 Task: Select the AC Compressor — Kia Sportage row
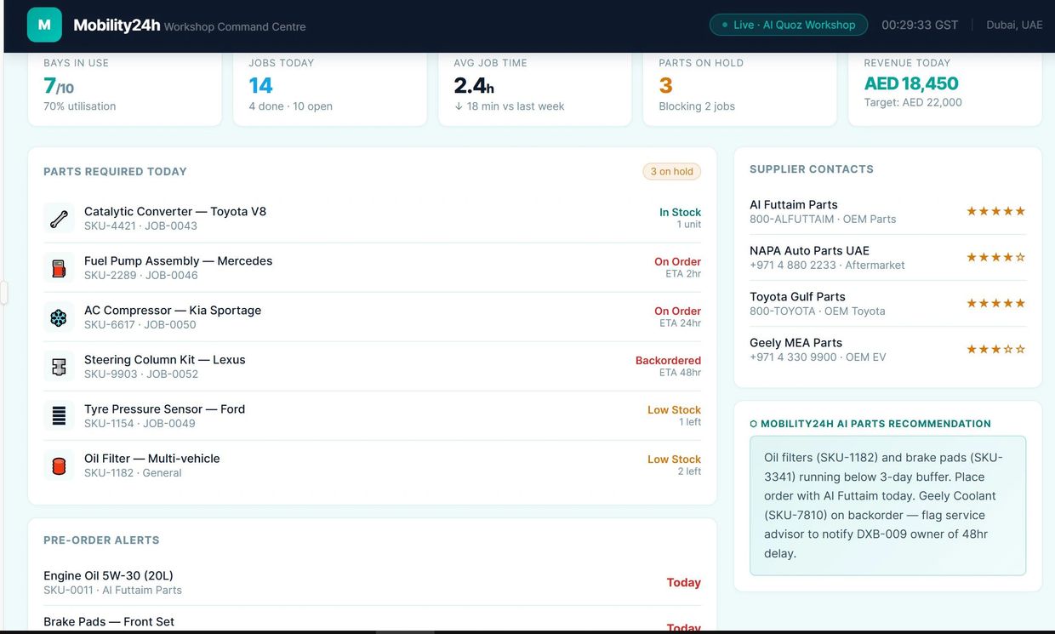(x=373, y=317)
